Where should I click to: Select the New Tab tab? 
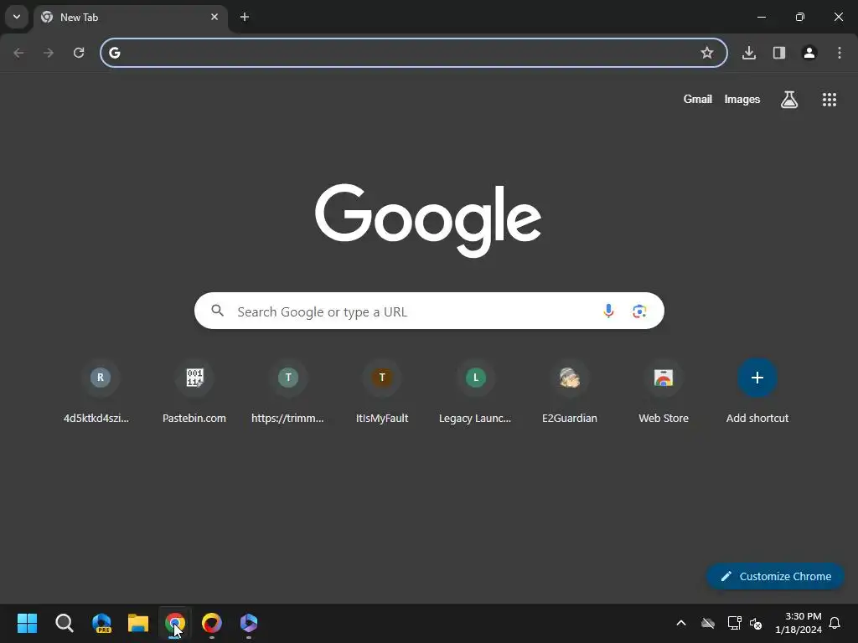[130, 17]
